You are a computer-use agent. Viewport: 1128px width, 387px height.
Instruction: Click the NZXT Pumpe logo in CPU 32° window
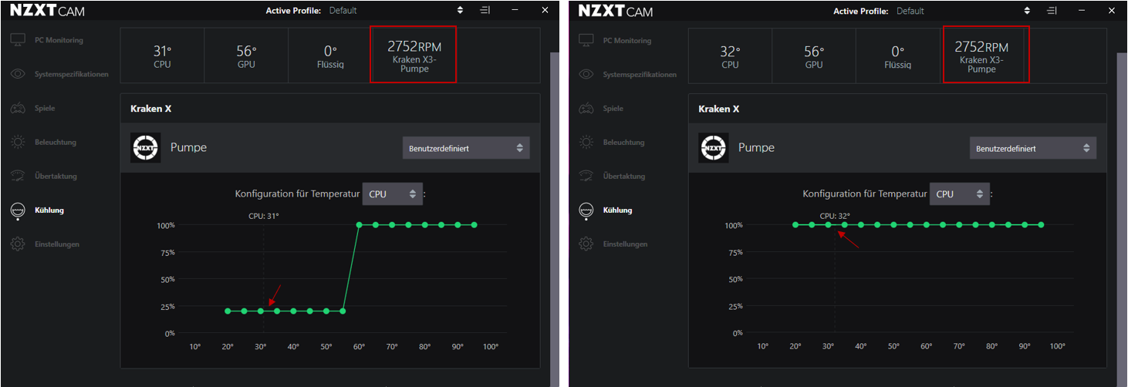click(x=714, y=147)
